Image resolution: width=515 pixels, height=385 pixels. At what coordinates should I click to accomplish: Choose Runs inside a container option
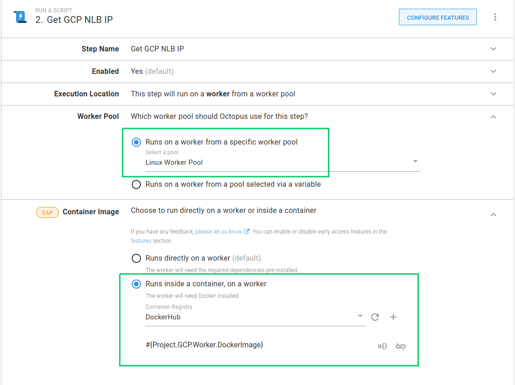136,284
